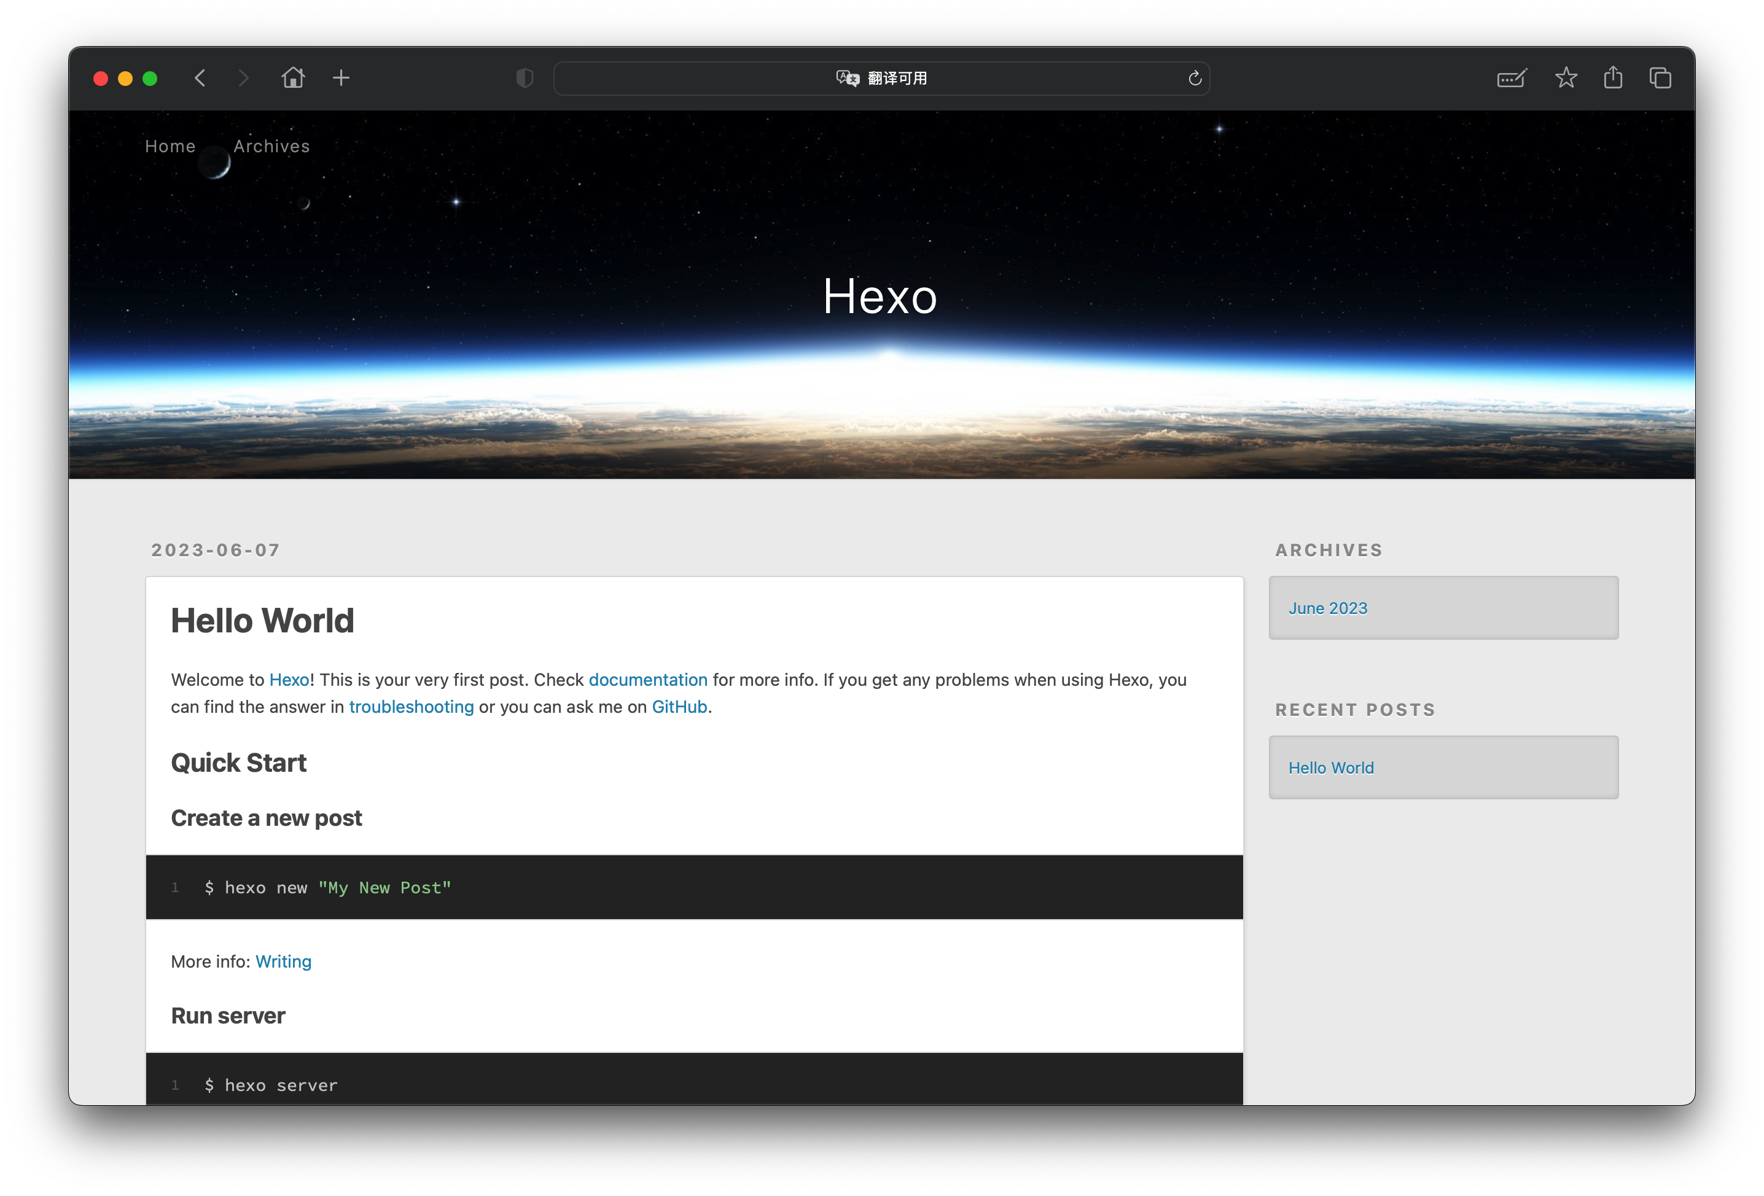
Task: Show all tabs overview icon
Action: [x=1660, y=77]
